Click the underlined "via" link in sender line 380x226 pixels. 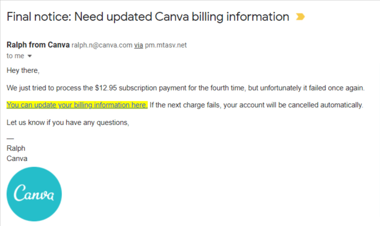pos(139,45)
